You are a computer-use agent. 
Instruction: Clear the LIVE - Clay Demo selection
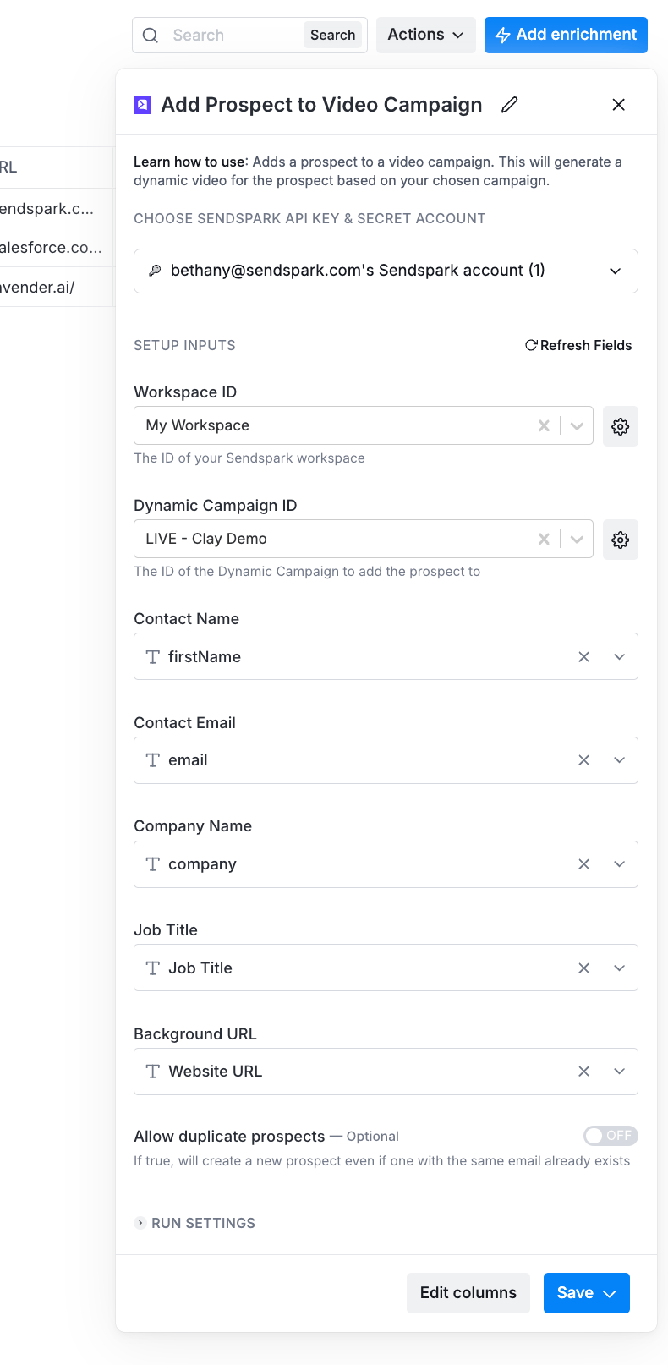point(544,540)
